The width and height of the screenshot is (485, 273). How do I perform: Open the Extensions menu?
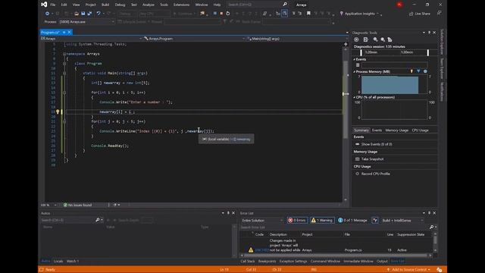click(181, 5)
